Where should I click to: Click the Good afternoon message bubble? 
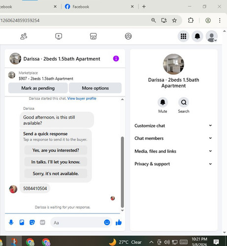[x=57, y=120]
